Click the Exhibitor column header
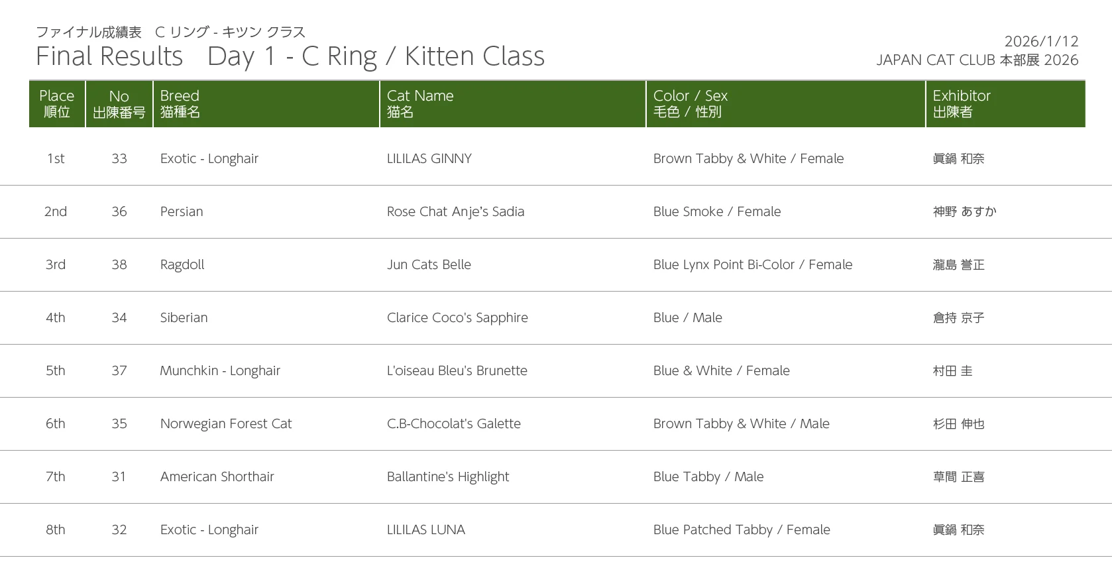 point(962,103)
